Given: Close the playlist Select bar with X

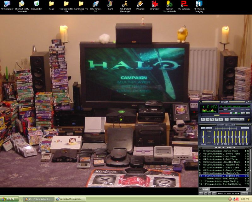Looking at the screenshot, I should [x=200, y=189].
